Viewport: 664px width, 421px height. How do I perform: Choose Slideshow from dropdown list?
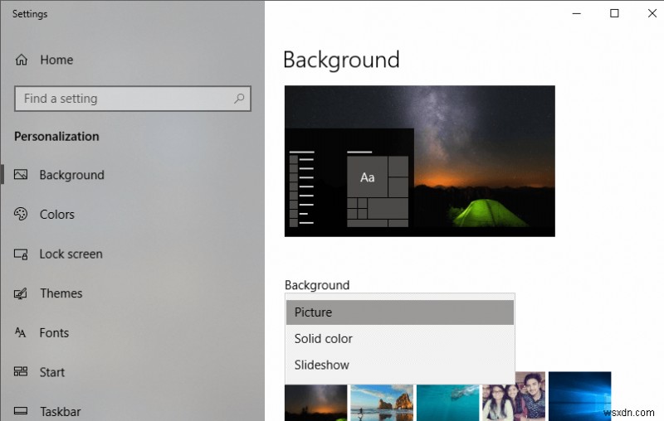click(x=400, y=365)
